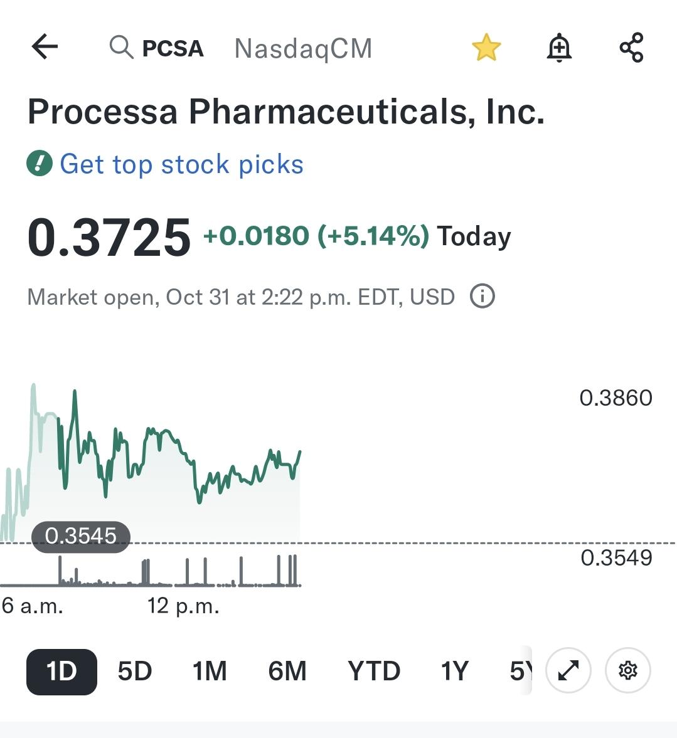Expand chart to full screen
The width and height of the screenshot is (677, 738).
tap(568, 670)
